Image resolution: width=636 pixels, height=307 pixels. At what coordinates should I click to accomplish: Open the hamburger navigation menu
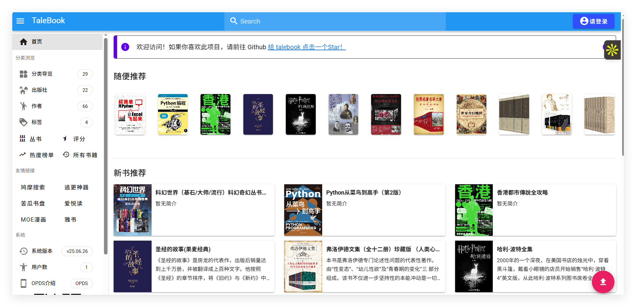[20, 21]
